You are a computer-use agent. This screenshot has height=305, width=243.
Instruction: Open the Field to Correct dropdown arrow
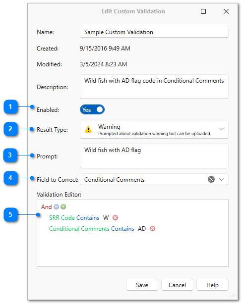tap(221, 179)
